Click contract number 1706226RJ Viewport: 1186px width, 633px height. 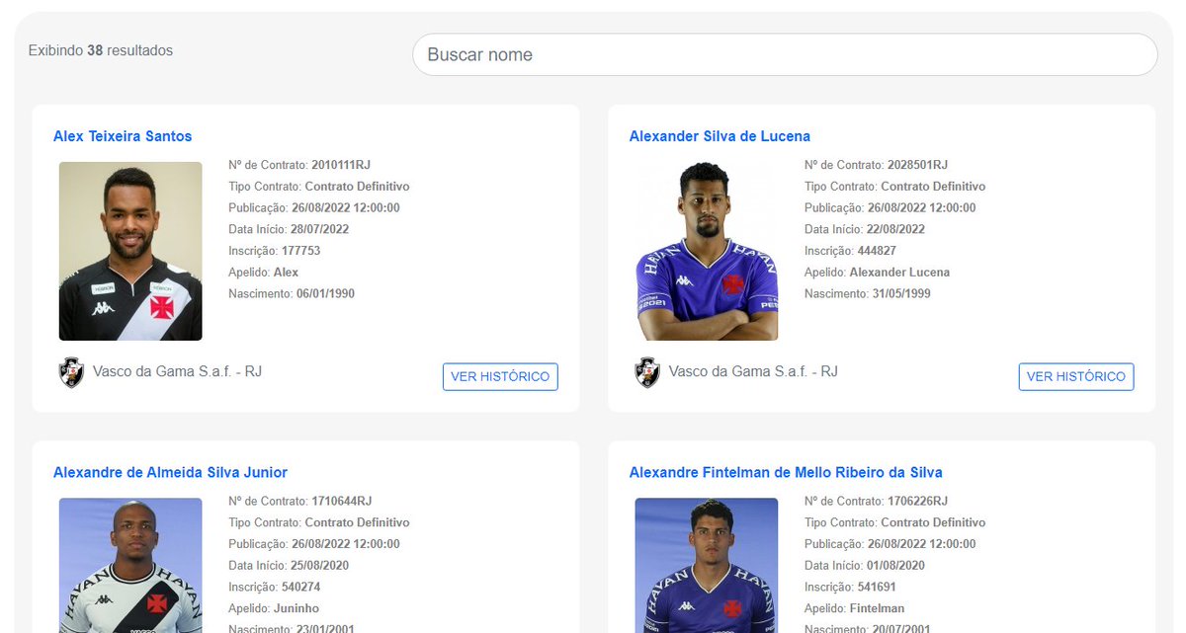916,501
